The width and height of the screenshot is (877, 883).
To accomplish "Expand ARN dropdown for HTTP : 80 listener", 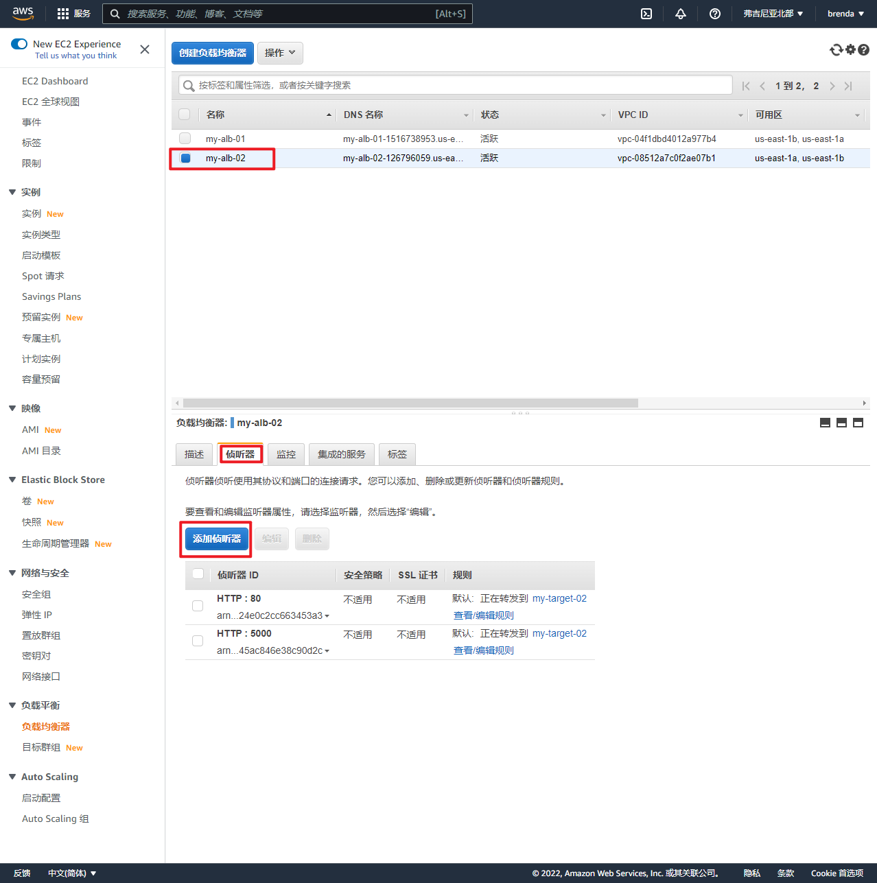I will [x=327, y=616].
